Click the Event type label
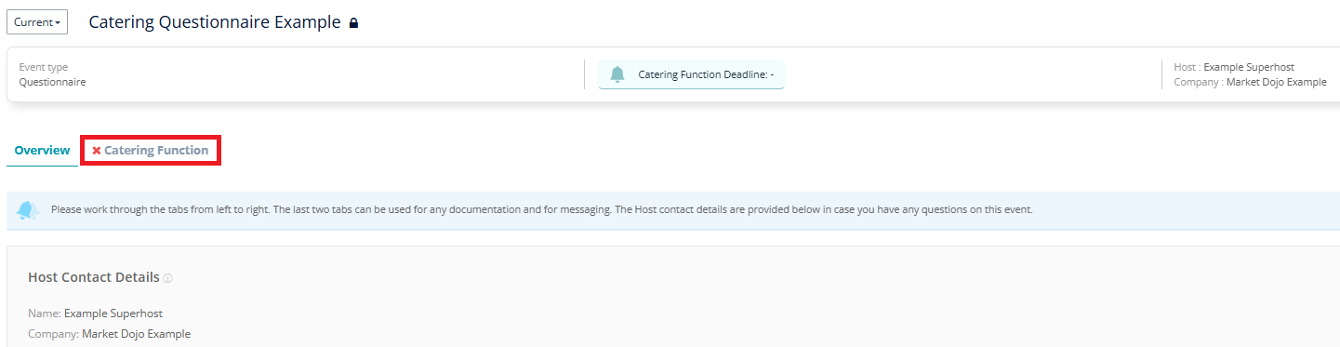Screen dimensions: 1340x347 click(44, 67)
